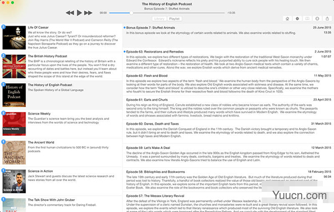Select The British History Podcast artwork
The width and height of the screenshot is (334, 212).
(x=14, y=66)
